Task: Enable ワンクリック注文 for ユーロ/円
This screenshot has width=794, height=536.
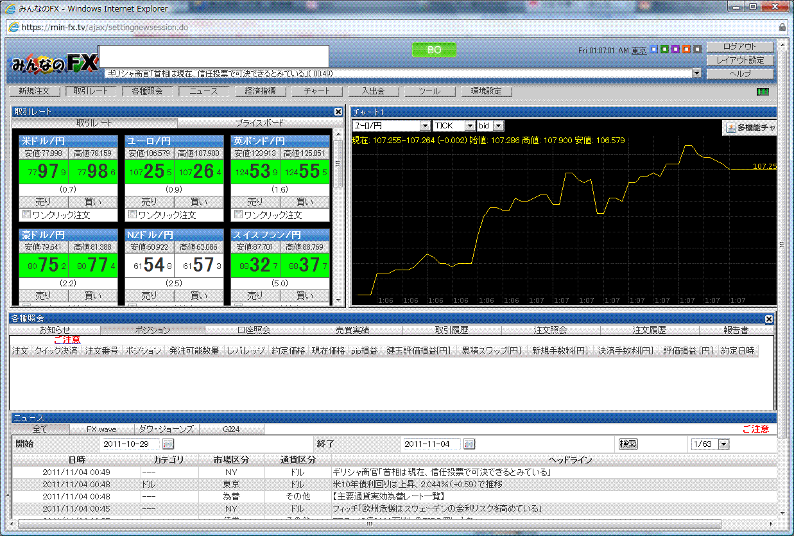Action: pos(132,214)
